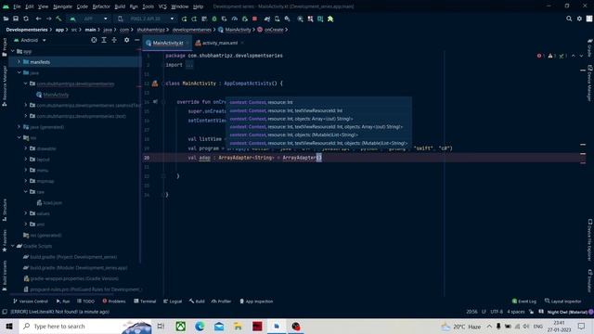Click the Sync/Reload toolbar icon

(x=26, y=19)
